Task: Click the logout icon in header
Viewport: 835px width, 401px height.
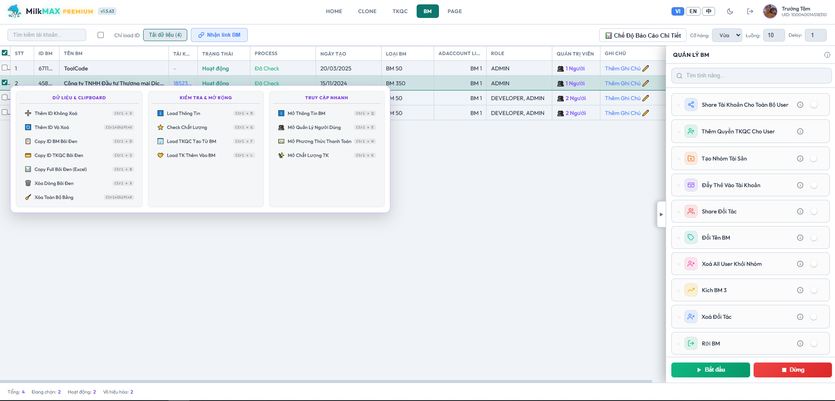Action: (x=750, y=11)
